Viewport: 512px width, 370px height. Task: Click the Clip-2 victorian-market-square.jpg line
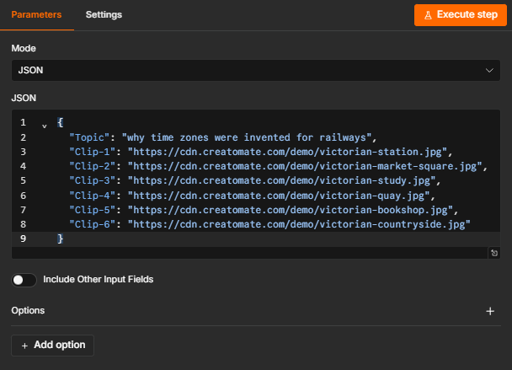(278, 166)
